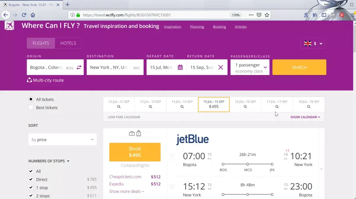Search fares for 13 Jul–13 Sep
The image size is (356, 199).
pyautogui.click(x=150, y=104)
